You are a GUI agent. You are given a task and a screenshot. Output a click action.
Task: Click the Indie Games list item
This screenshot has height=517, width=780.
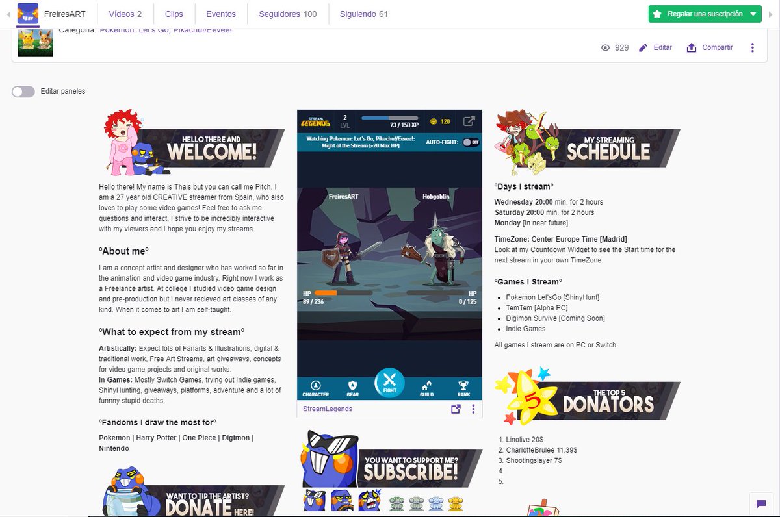click(526, 329)
